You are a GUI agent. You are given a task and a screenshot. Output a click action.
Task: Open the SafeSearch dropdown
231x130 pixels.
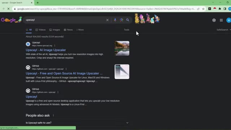click(x=223, y=30)
